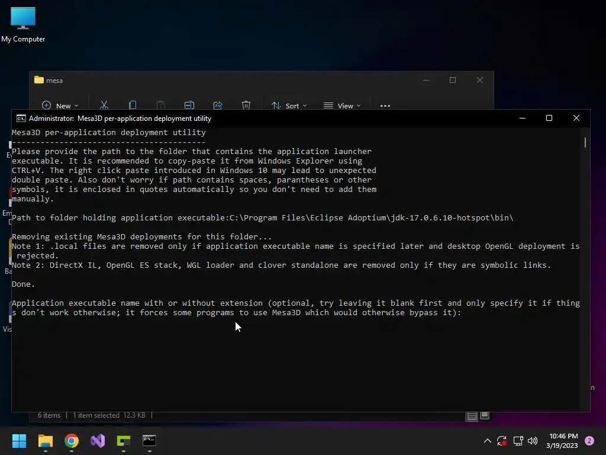Minimize the Mesa3D deployment utility console
Viewport: 606px width, 455px height.
[x=523, y=118]
